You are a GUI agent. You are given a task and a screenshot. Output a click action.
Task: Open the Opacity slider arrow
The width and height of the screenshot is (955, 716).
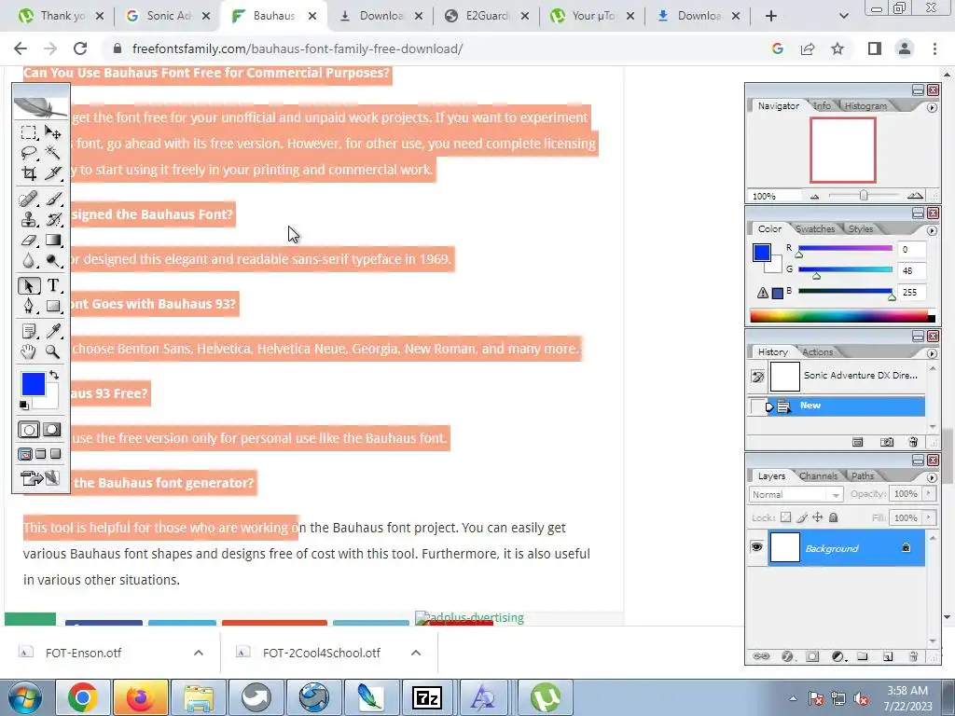929,494
